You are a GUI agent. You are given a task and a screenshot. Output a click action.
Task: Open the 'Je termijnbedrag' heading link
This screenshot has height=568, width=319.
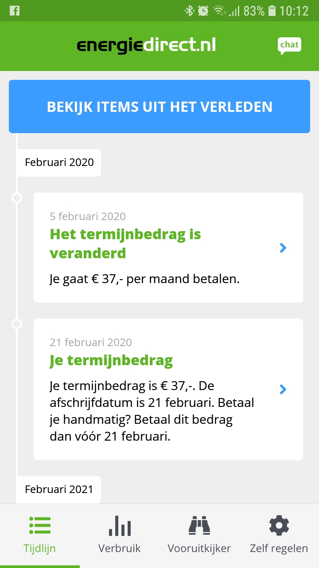(x=111, y=361)
